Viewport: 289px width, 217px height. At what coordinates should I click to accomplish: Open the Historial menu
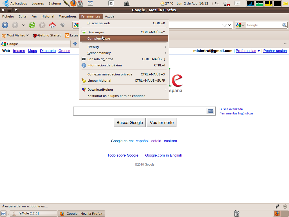(48, 16)
